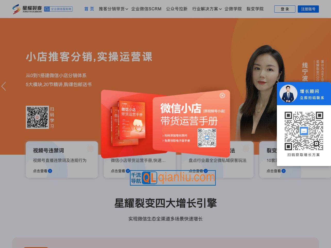Click the 增长顾问 avatar photo
The height and width of the screenshot is (248, 331).
click(288, 94)
